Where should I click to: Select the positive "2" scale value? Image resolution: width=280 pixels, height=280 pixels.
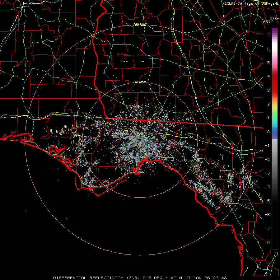pyautogui.click(x=268, y=104)
